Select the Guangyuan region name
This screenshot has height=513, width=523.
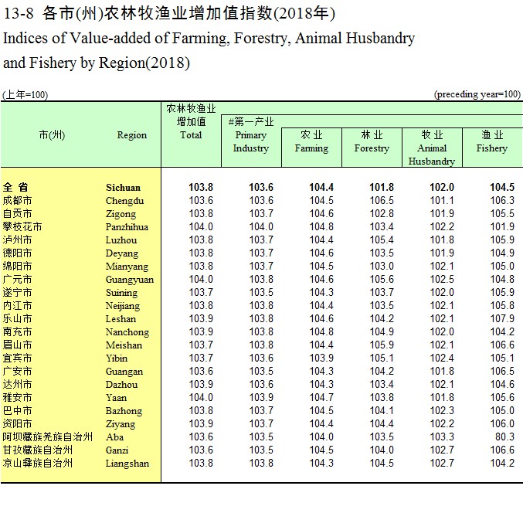click(130, 280)
